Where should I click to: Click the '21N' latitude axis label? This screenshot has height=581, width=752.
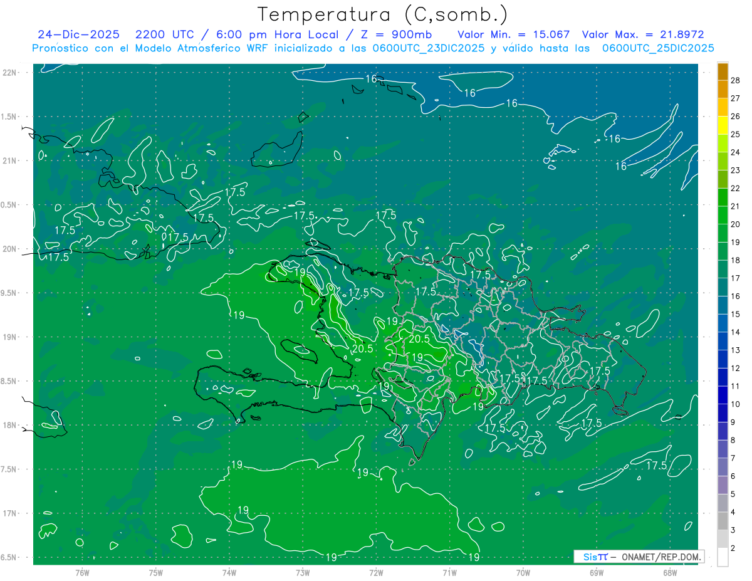pos(9,161)
